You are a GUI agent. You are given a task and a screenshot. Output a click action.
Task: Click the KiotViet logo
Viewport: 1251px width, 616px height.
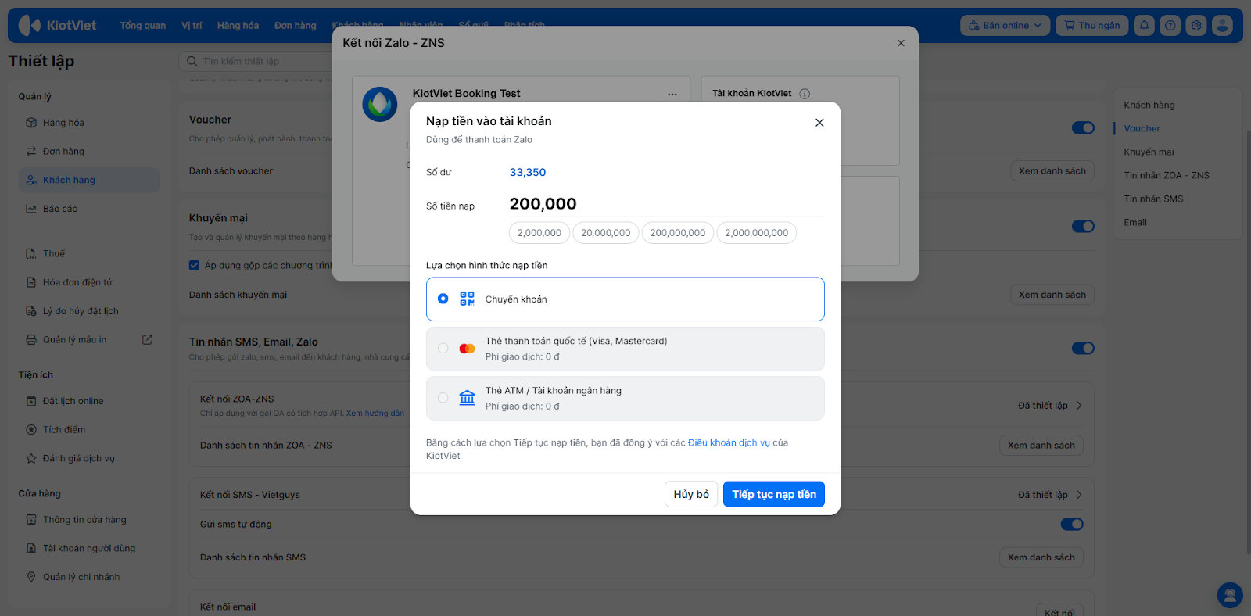pyautogui.click(x=58, y=26)
